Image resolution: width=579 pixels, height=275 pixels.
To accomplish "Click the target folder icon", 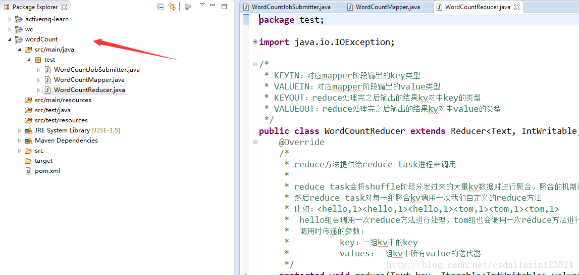I will tap(28, 161).
